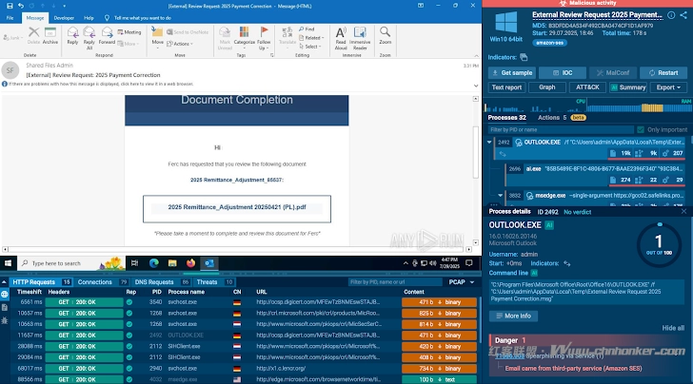
Task: Open the 2025 Remittance_Adjustment PDF link
Action: click(x=237, y=207)
